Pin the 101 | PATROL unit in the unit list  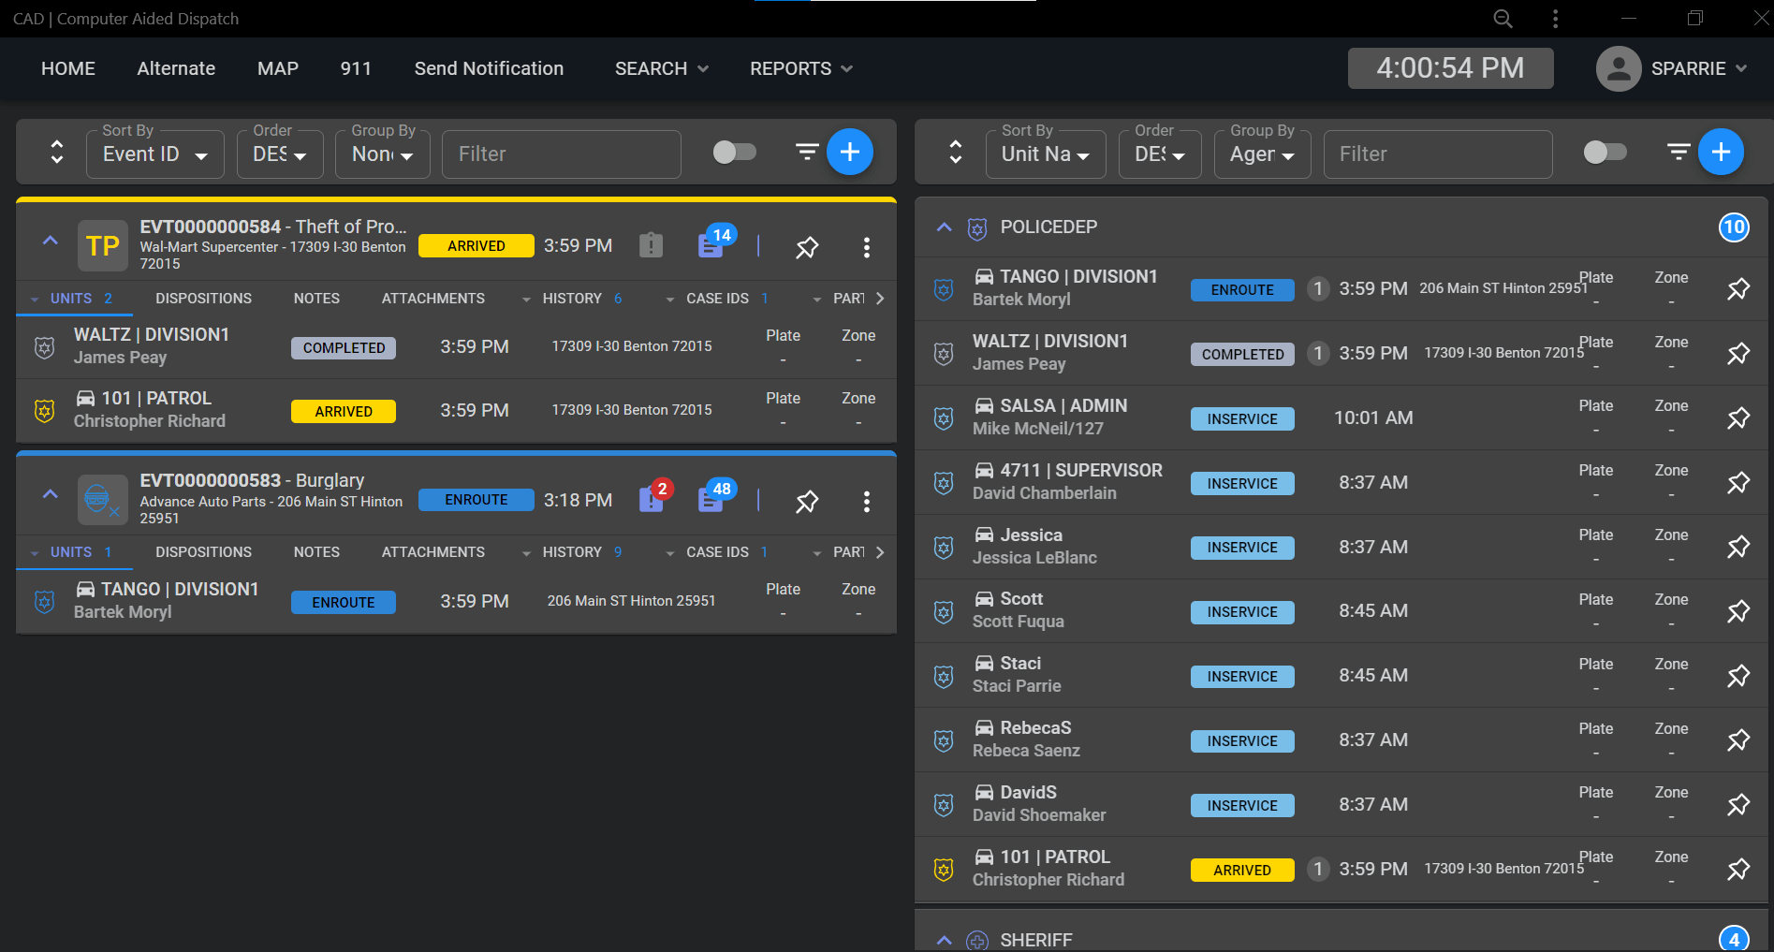[x=1737, y=870]
